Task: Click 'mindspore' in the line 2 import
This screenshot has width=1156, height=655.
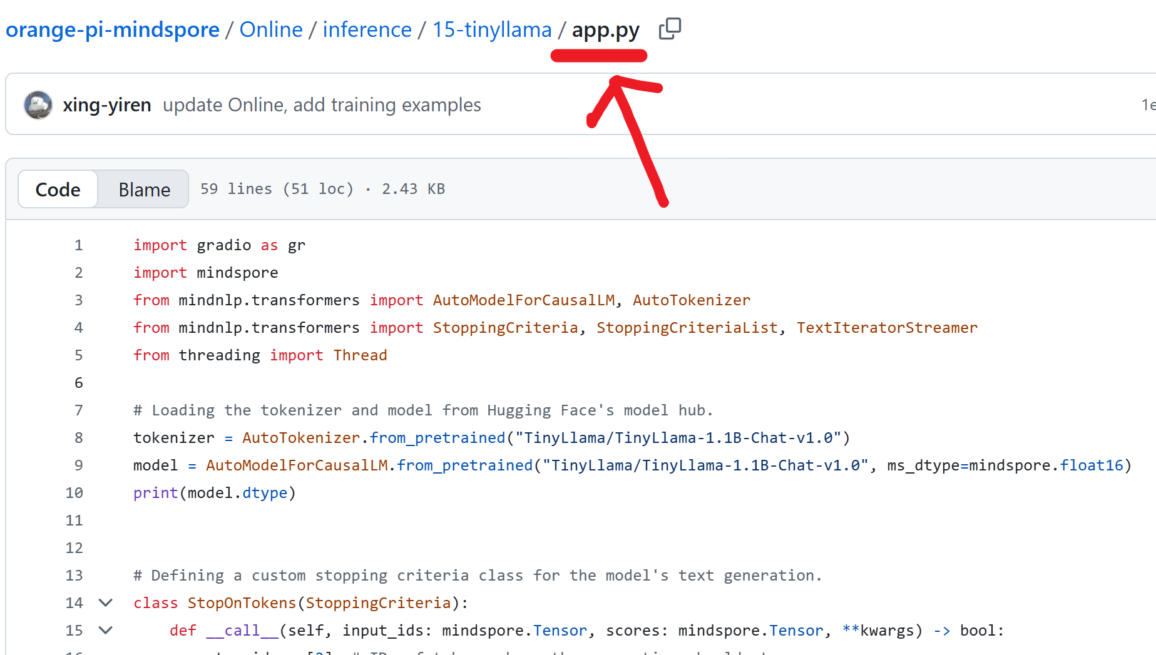Action: (x=238, y=273)
